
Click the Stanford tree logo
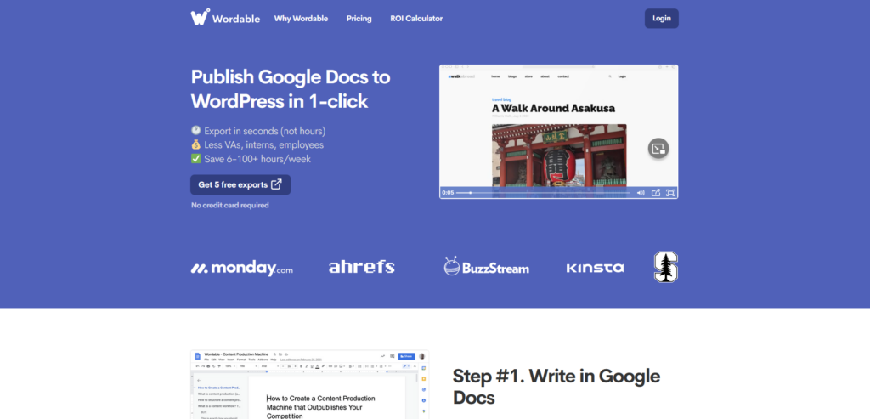tap(666, 267)
